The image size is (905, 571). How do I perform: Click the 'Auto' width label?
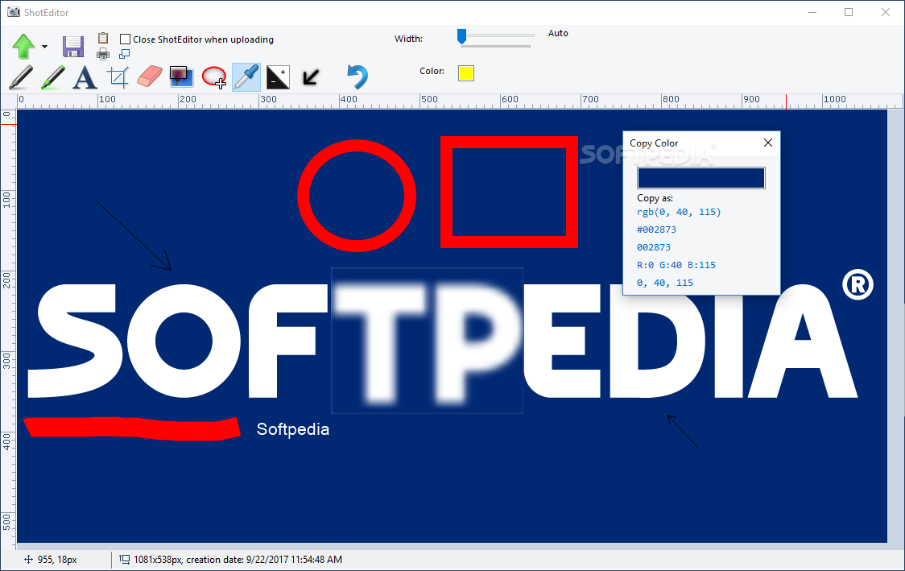coord(558,34)
